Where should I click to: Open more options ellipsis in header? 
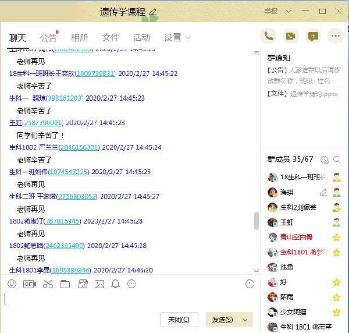click(335, 36)
